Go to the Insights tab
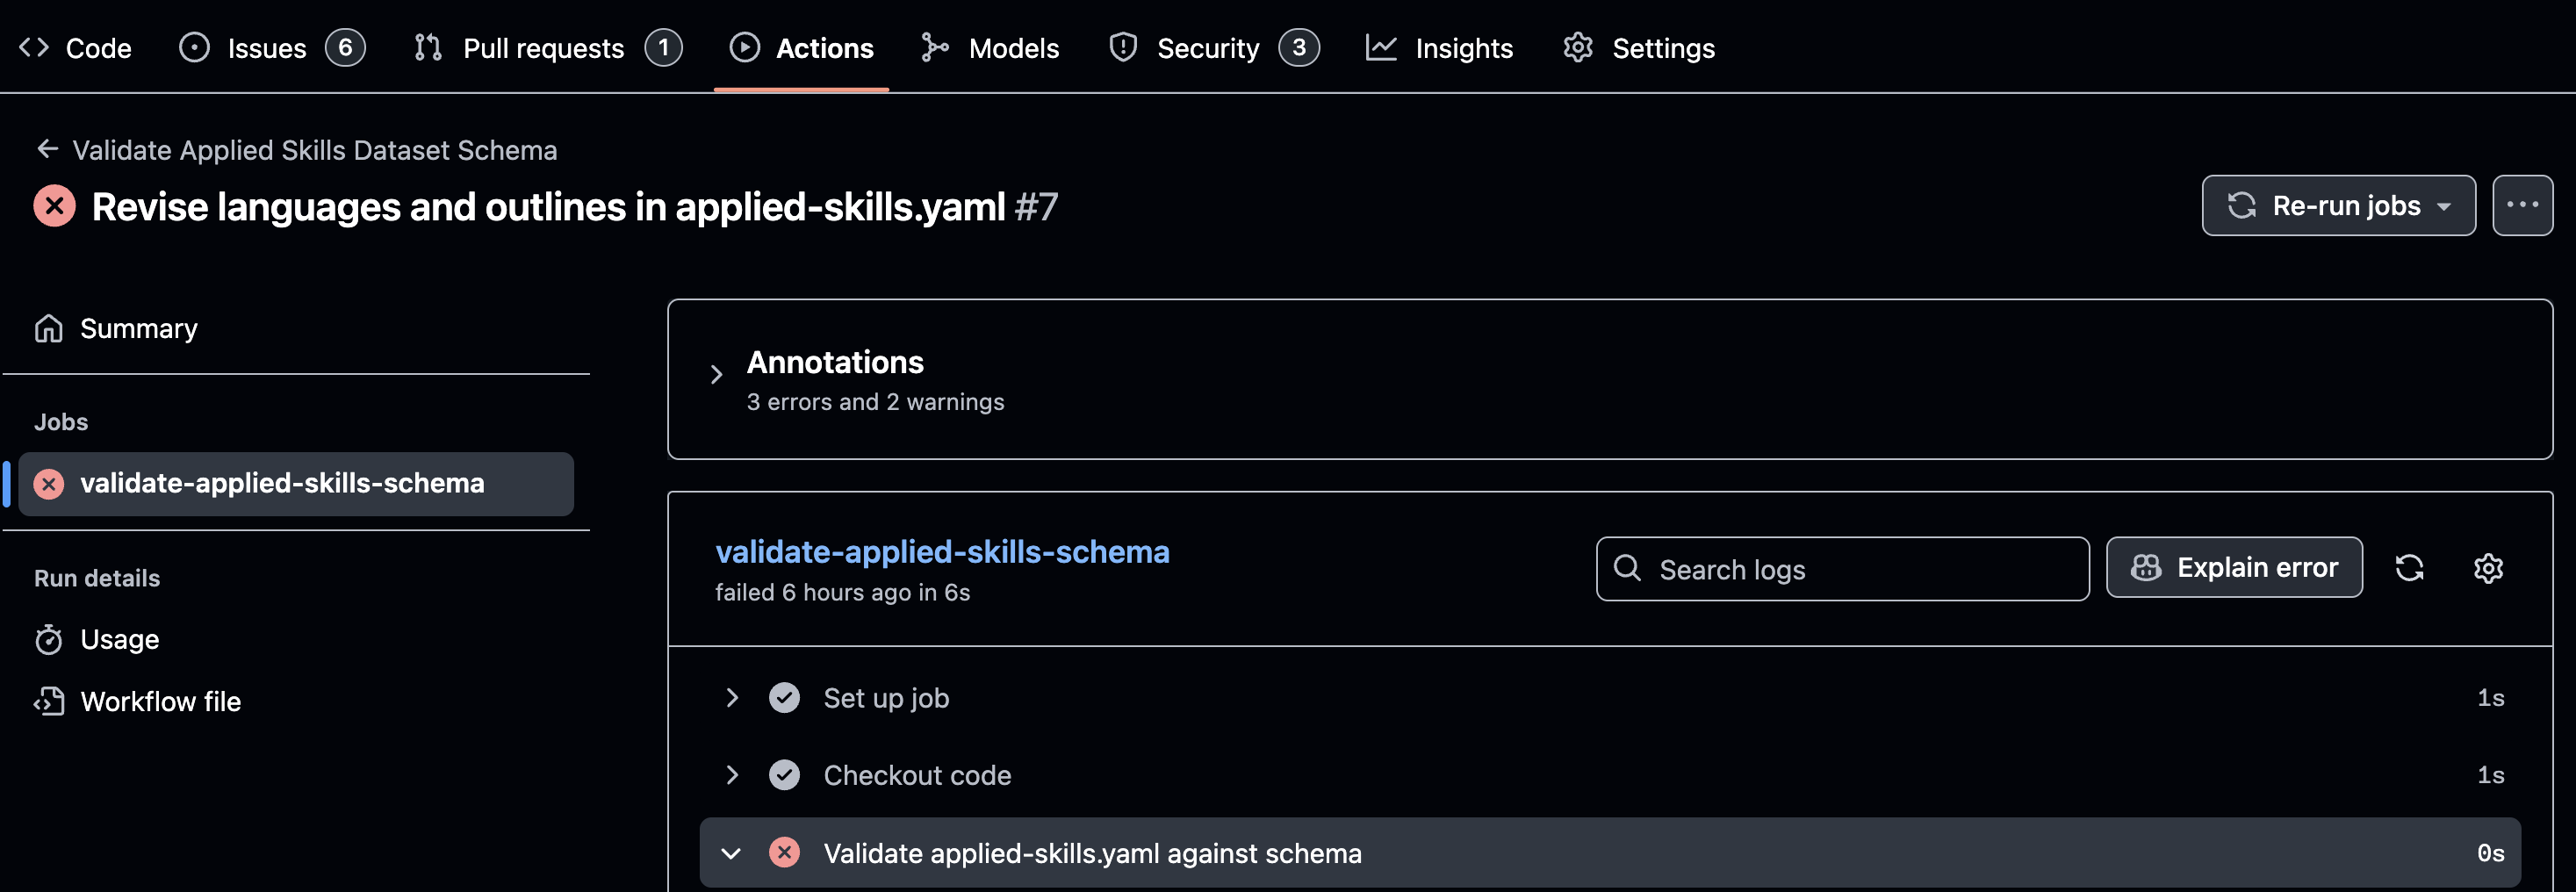This screenshot has height=892, width=2576. 1463,48
